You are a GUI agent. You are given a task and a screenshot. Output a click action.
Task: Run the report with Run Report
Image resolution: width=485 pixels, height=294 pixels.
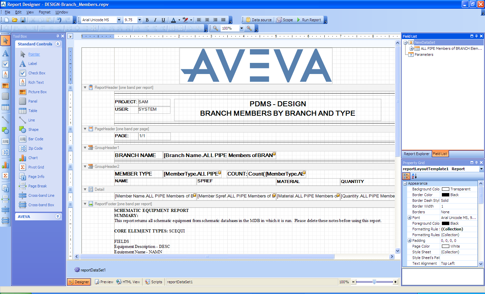309,20
